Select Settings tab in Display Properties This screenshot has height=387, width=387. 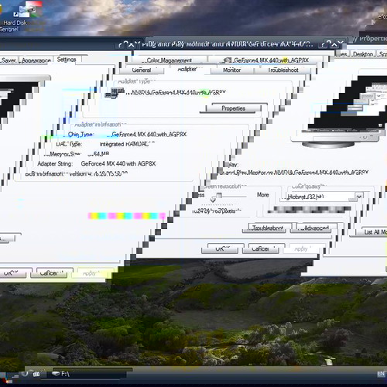tap(67, 60)
